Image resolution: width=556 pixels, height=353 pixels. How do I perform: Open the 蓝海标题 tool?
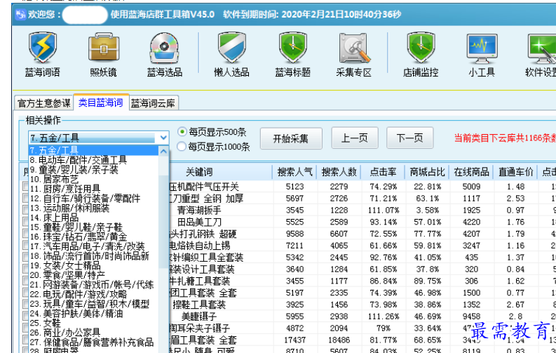click(x=292, y=54)
